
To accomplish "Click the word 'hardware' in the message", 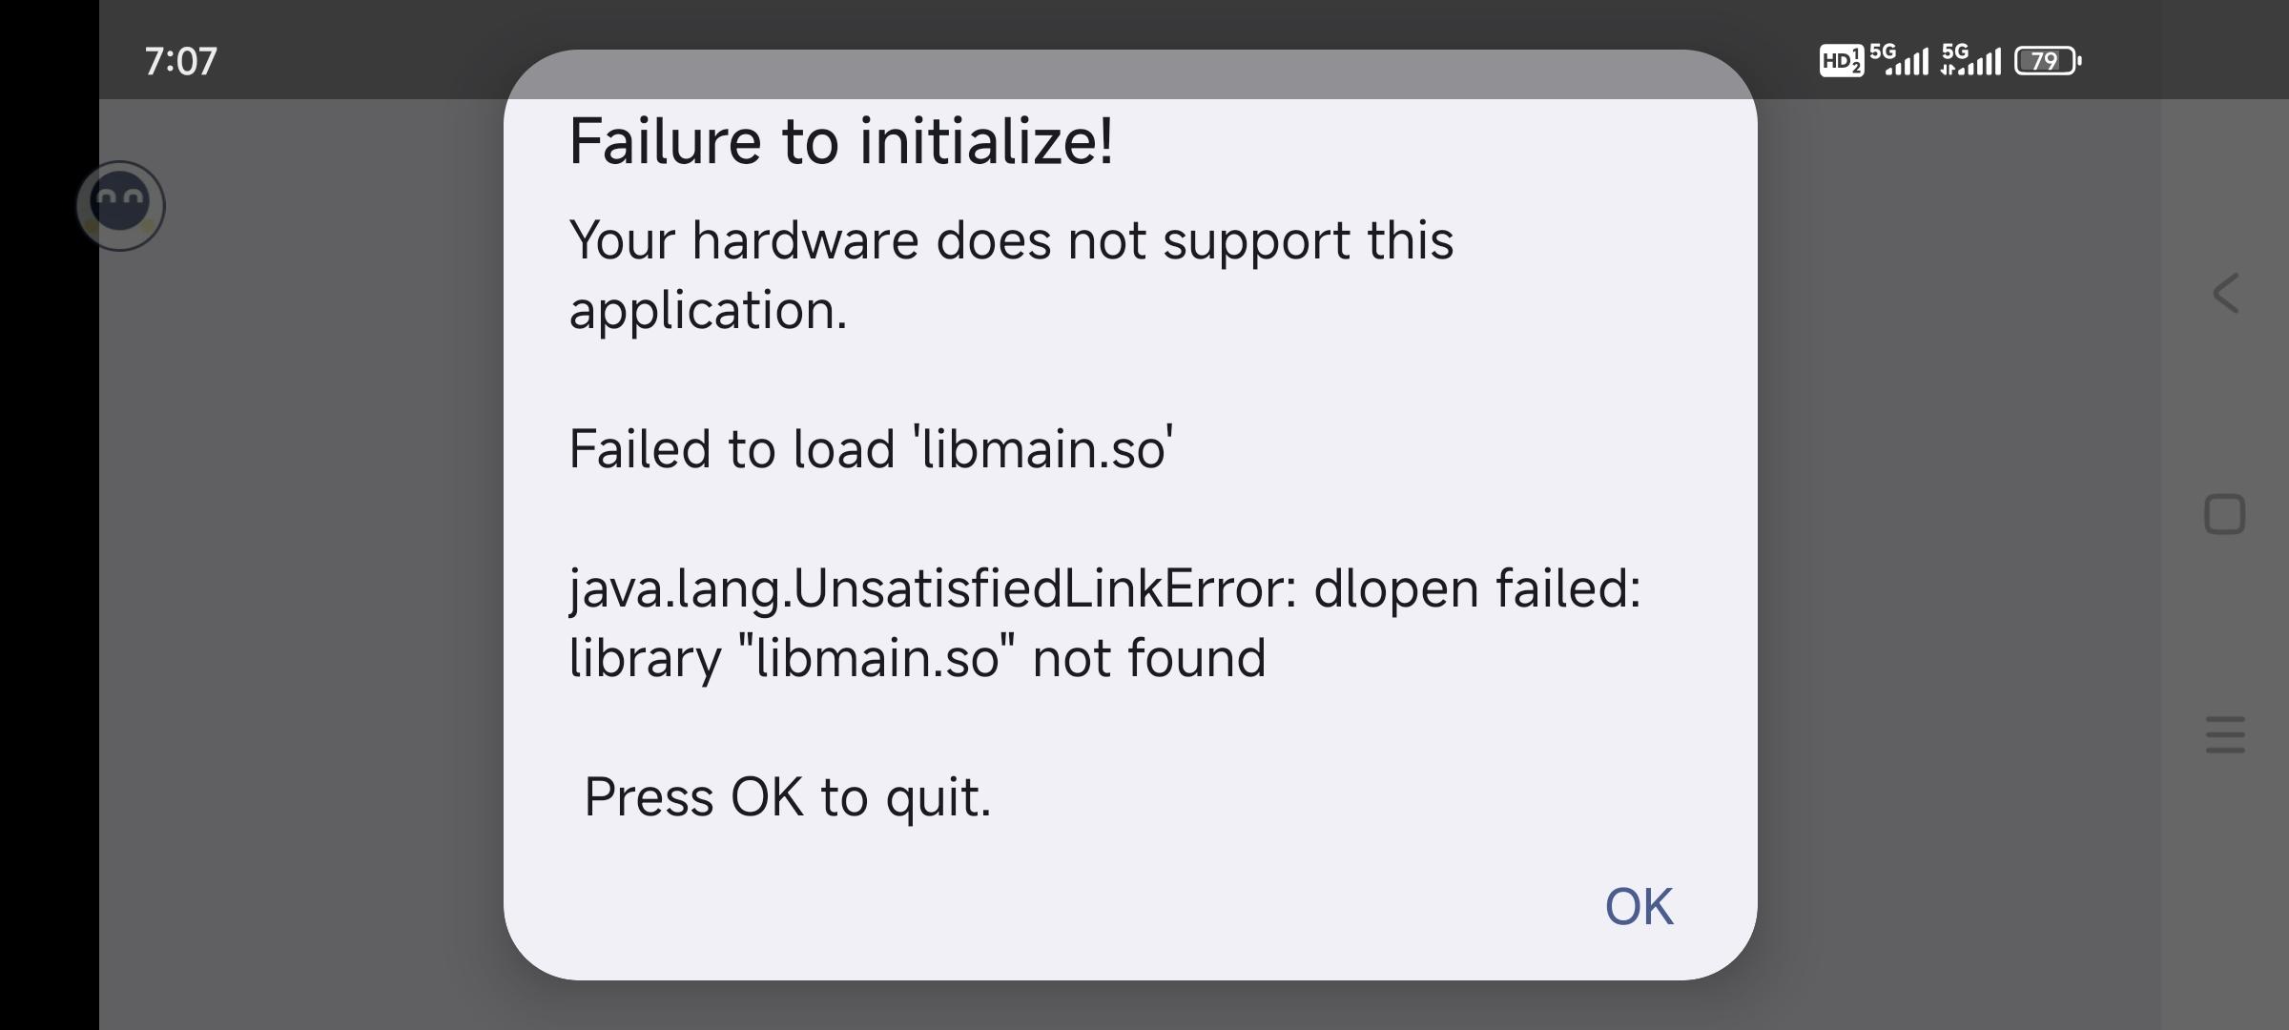I will pos(805,238).
